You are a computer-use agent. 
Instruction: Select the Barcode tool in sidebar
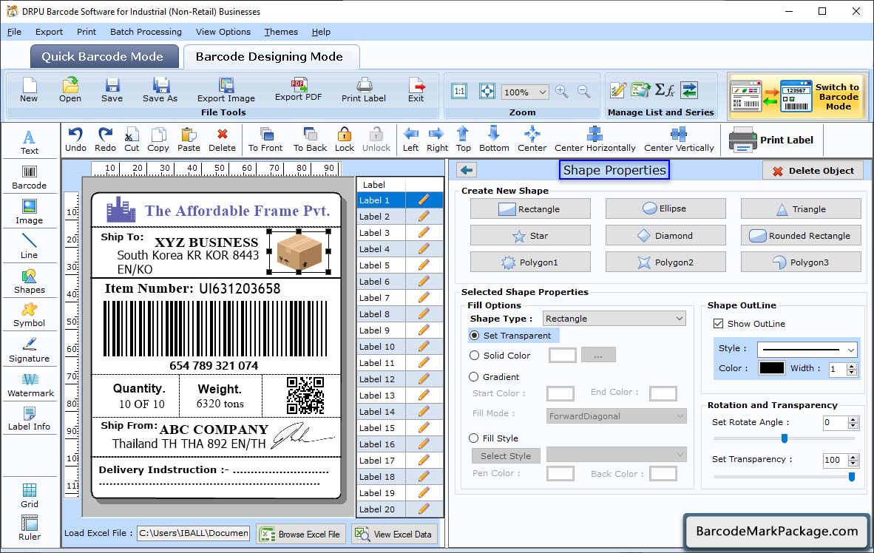point(29,177)
